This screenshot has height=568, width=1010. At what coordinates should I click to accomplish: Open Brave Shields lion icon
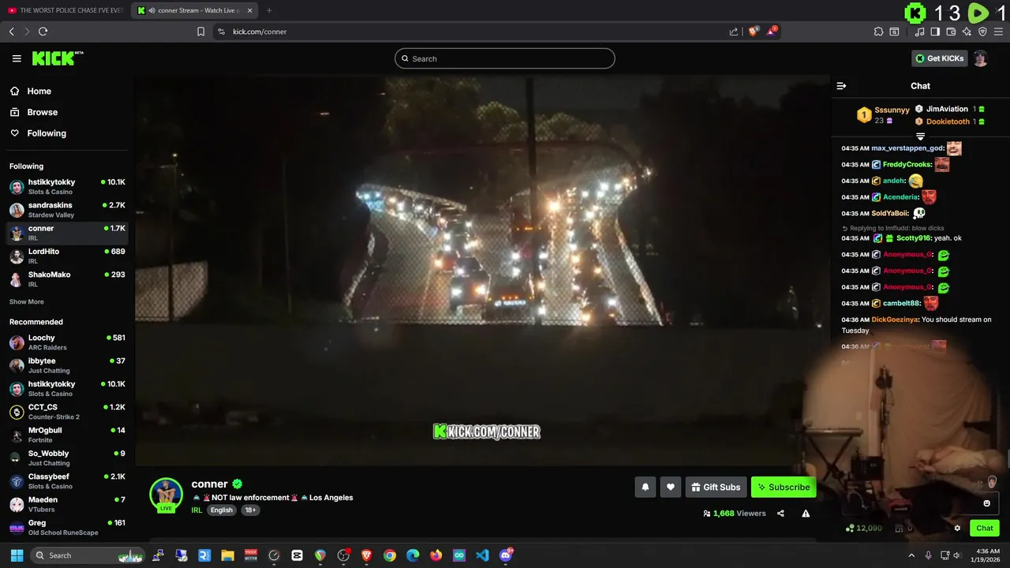coord(753,32)
